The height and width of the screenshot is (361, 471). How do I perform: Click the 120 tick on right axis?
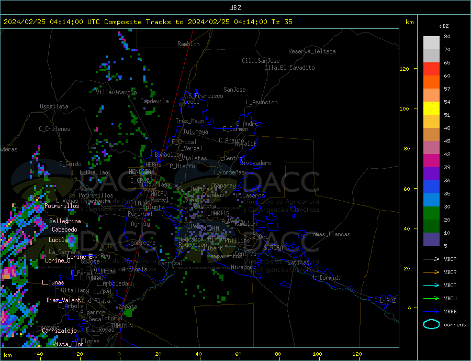coord(404,69)
